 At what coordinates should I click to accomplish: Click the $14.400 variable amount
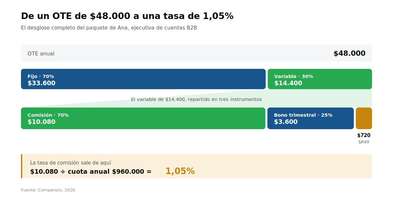pos(288,83)
